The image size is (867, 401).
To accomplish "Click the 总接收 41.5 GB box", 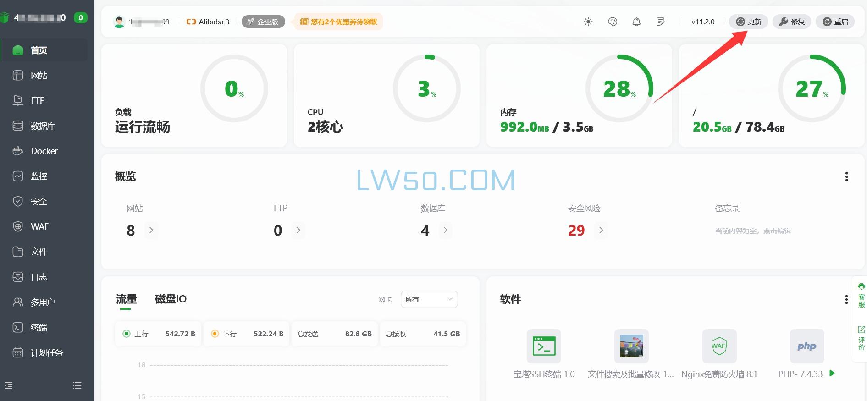I will coord(423,334).
